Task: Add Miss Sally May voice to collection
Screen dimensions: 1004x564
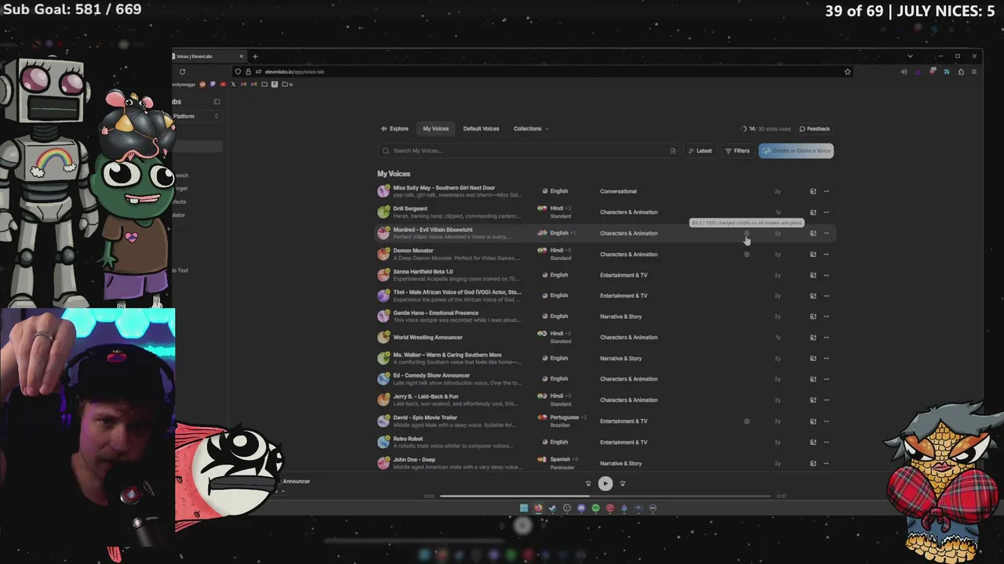Action: coord(813,191)
